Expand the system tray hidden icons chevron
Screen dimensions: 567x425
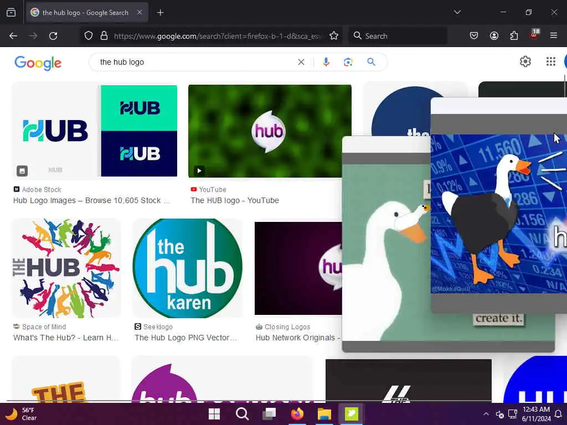[x=486, y=414]
